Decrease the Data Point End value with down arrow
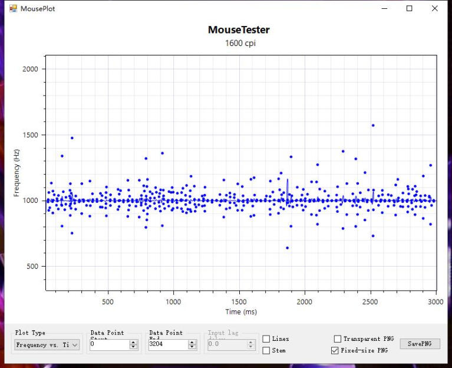Screen dimensions: 452x368 click(193, 347)
